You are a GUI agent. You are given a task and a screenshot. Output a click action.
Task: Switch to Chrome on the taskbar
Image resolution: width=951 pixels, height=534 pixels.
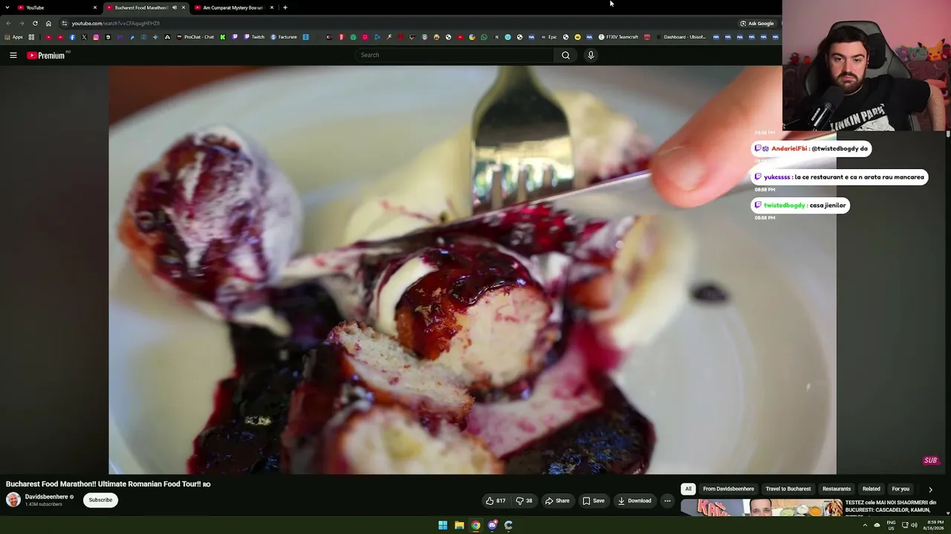point(475,525)
